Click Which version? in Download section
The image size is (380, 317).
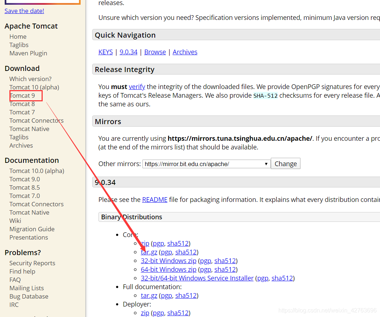coord(30,79)
